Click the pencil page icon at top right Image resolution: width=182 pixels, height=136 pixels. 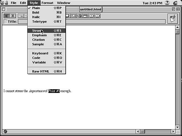pyautogui.click(x=172, y=19)
